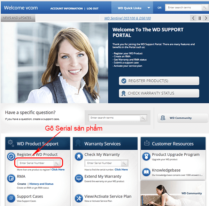Go to next news item arrow

point(206,18)
